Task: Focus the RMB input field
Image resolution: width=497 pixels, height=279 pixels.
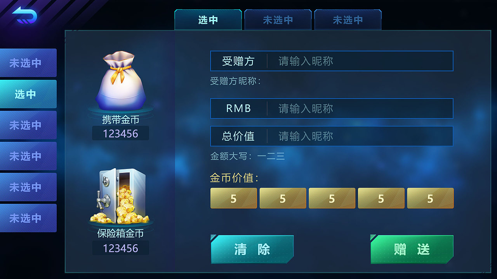Action: click(x=332, y=108)
